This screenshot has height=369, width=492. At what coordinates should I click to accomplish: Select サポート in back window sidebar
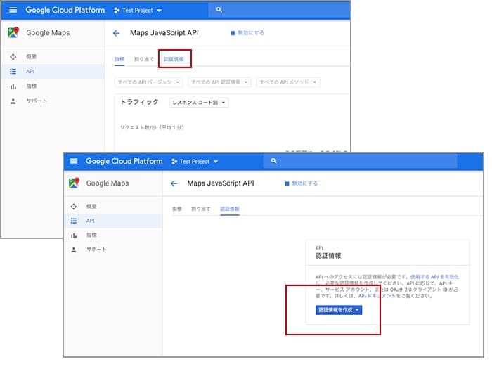[53, 101]
